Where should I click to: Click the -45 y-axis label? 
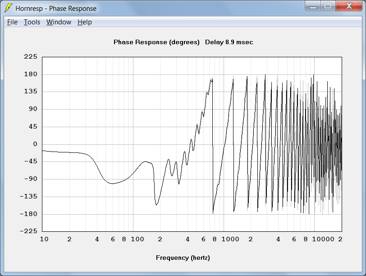(x=31, y=161)
